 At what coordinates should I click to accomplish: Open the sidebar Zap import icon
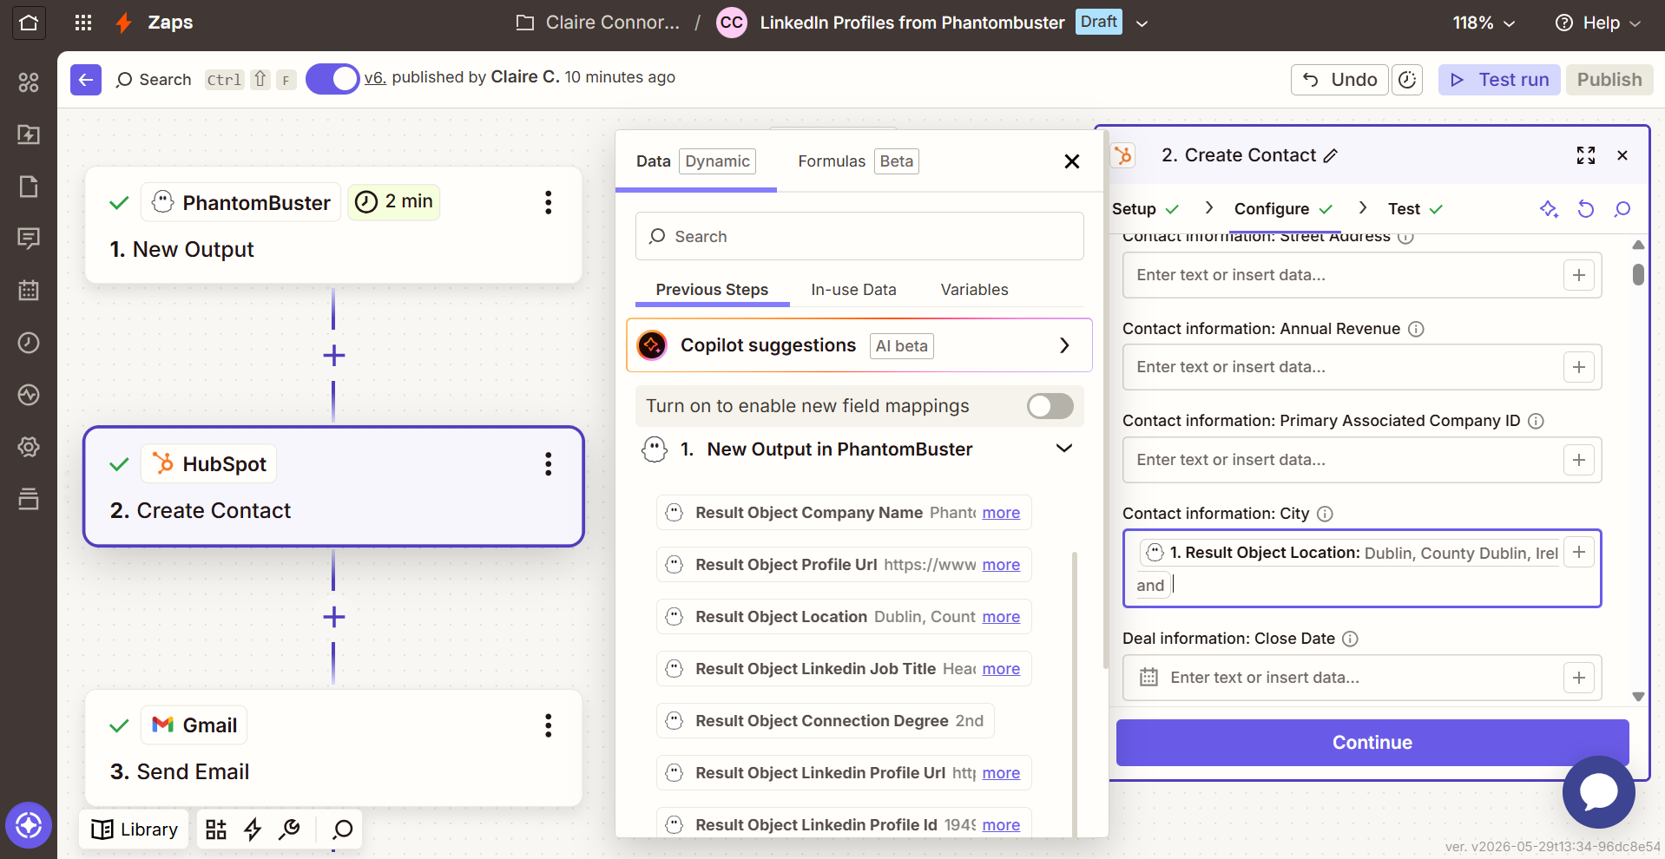(x=29, y=134)
